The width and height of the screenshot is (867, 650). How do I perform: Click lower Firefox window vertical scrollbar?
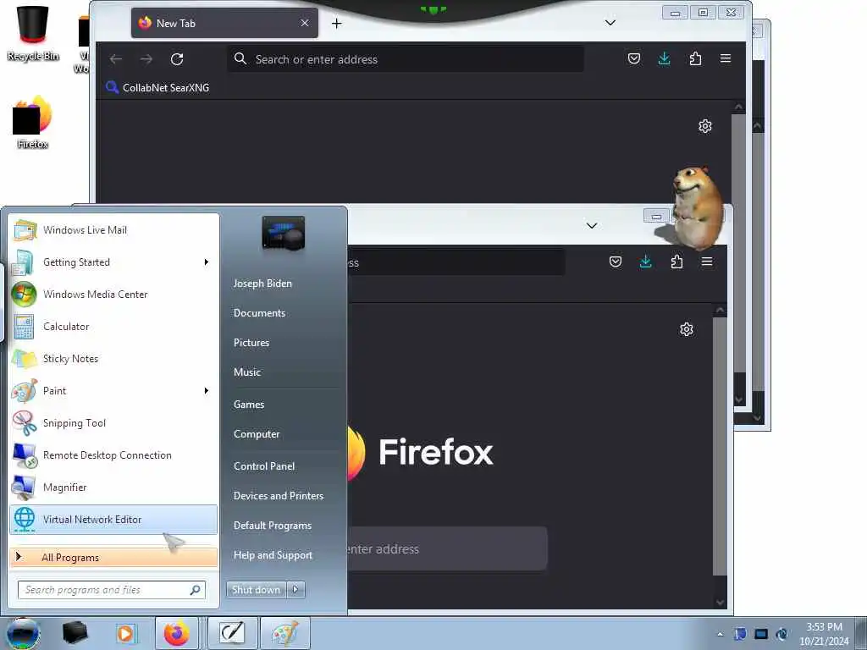pyautogui.click(x=720, y=445)
